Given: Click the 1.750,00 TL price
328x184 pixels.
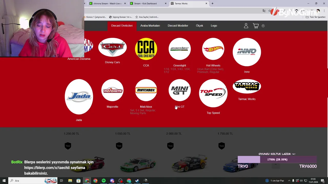Looking at the screenshot, I should pos(225,134).
